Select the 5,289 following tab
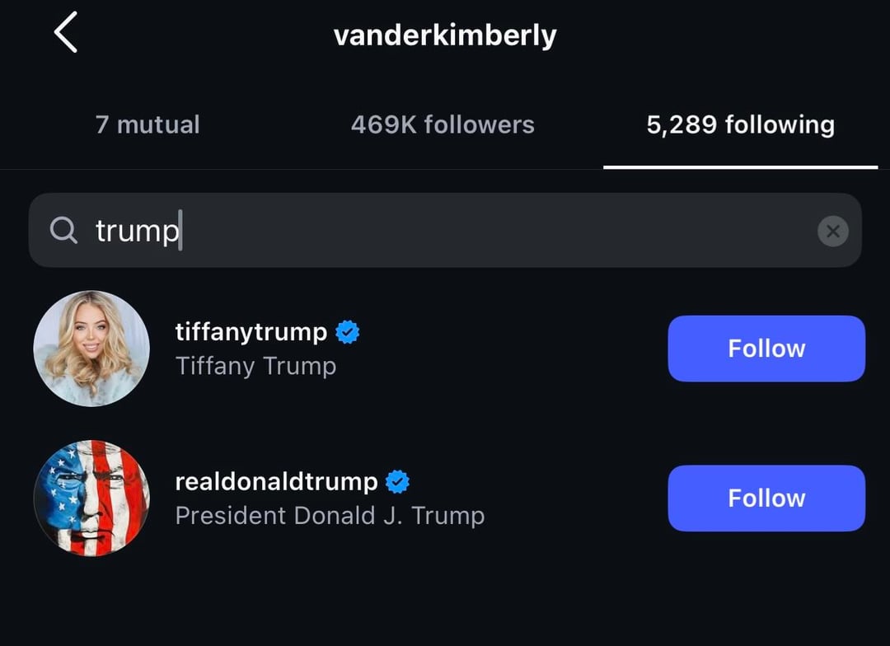The image size is (890, 646). pos(740,125)
